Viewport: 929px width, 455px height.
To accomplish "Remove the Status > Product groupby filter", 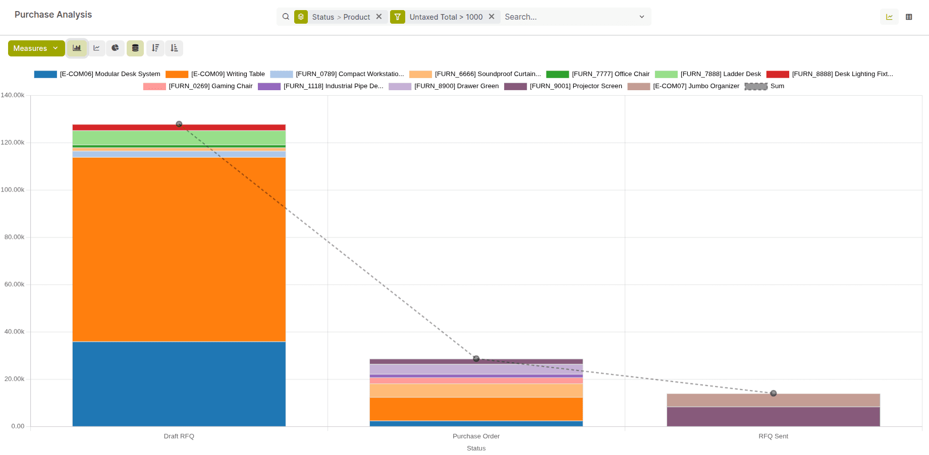I will [x=379, y=17].
